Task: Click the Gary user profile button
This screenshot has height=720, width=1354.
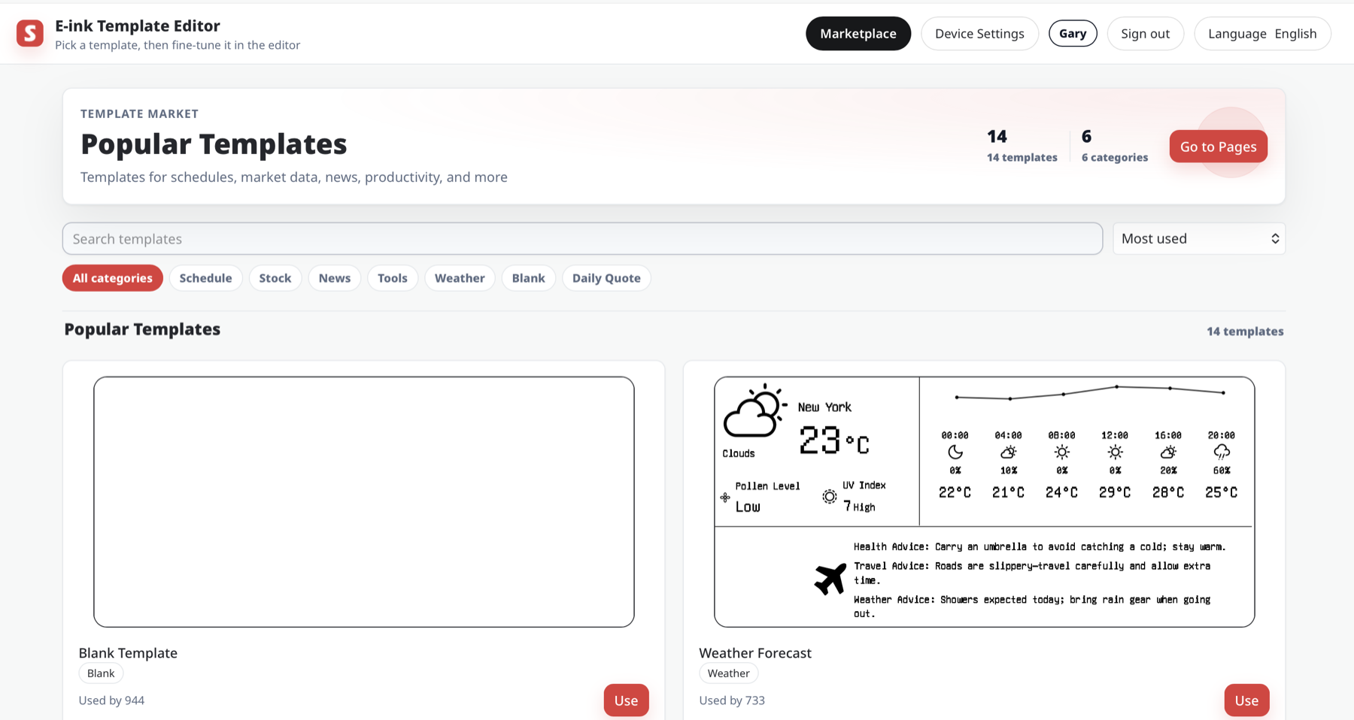Action: 1073,34
